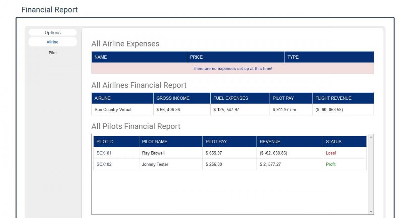Click the STATUS column header
The width and height of the screenshot is (405, 218).
pos(345,142)
